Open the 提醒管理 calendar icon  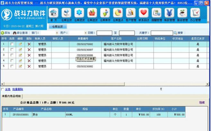tap(156, 13)
